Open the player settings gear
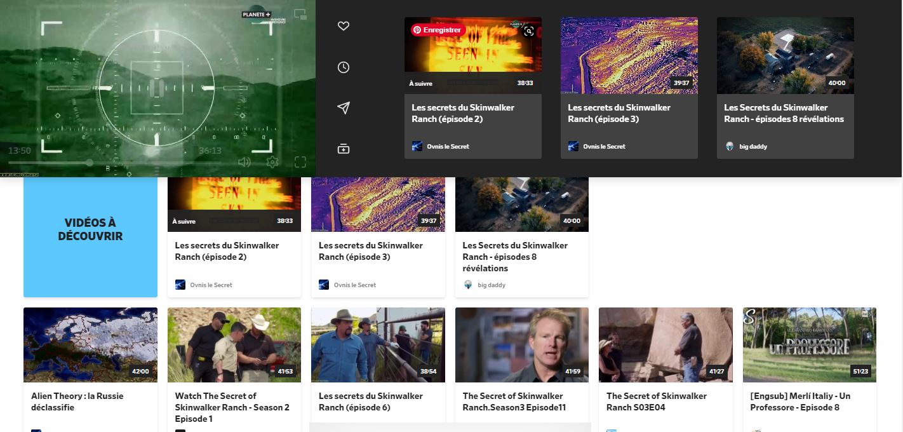This screenshot has width=903, height=432. pos(272,162)
